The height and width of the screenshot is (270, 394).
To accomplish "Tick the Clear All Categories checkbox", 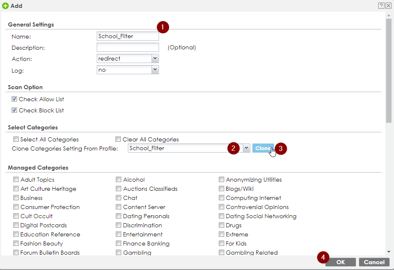I will tap(118, 139).
